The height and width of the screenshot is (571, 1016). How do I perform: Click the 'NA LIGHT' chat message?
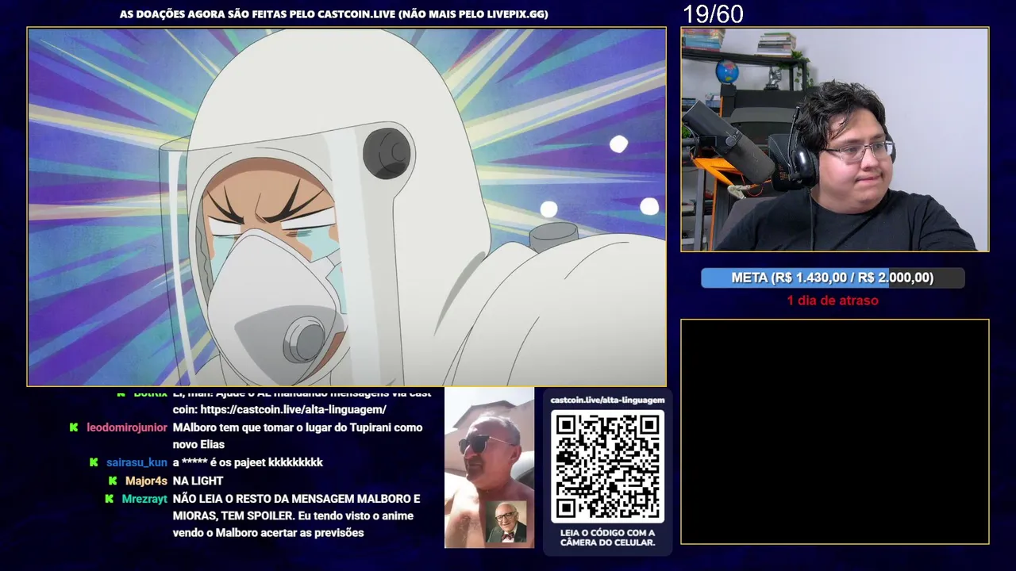pos(198,481)
